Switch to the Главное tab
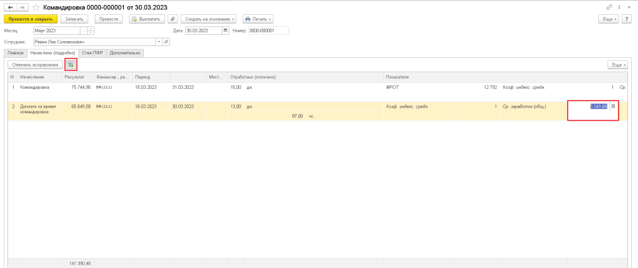Screen dimensions: 638x268 [x=15, y=53]
